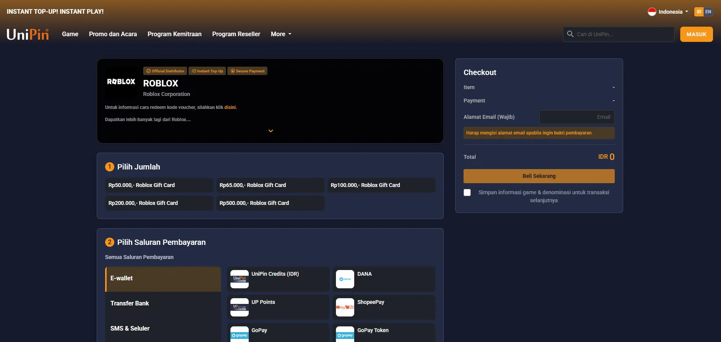Click the UniPin logo
This screenshot has height=342, width=721.
point(28,34)
